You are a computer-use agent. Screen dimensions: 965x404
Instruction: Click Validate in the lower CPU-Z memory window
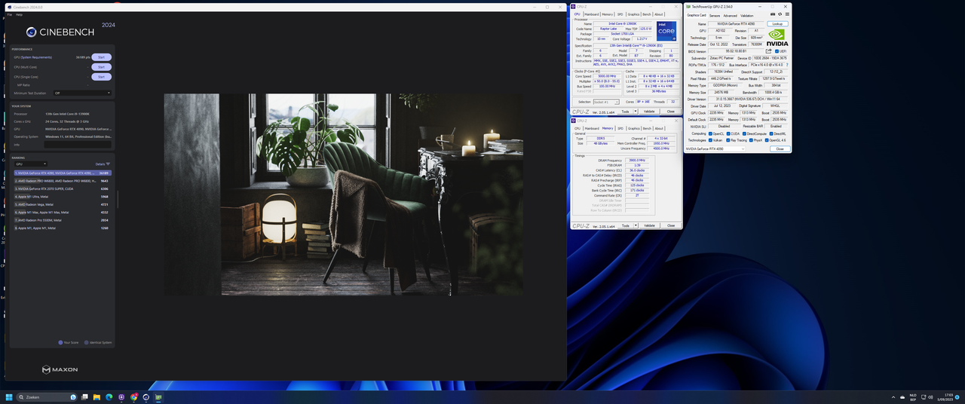coord(649,225)
